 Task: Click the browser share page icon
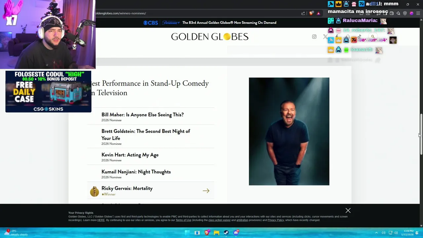[x=303, y=13]
